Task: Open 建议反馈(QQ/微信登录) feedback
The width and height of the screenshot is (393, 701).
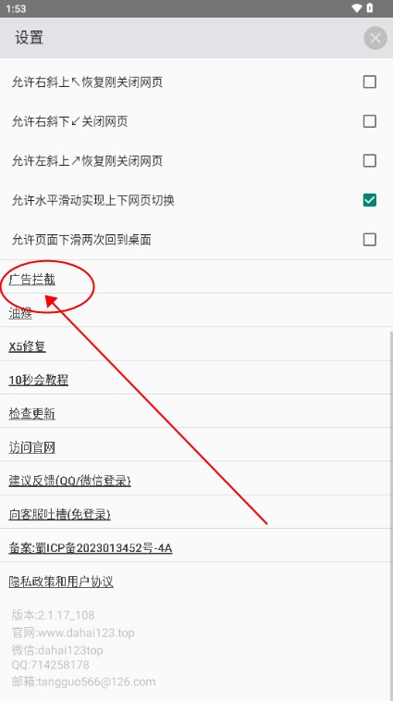Action: click(x=69, y=481)
